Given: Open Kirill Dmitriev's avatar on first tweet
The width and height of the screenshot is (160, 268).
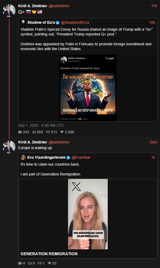Looking at the screenshot, I should pyautogui.click(x=9, y=11).
